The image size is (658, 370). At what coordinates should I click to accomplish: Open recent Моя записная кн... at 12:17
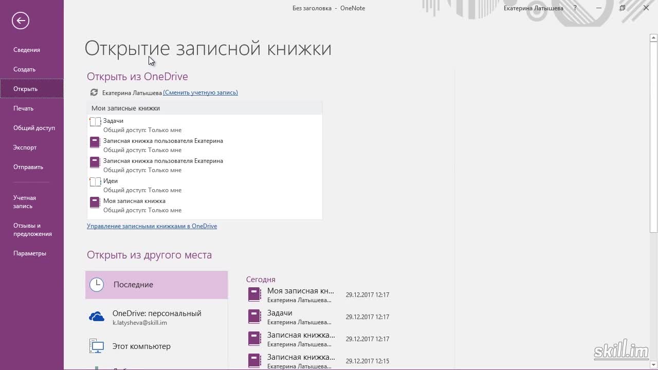(x=319, y=294)
